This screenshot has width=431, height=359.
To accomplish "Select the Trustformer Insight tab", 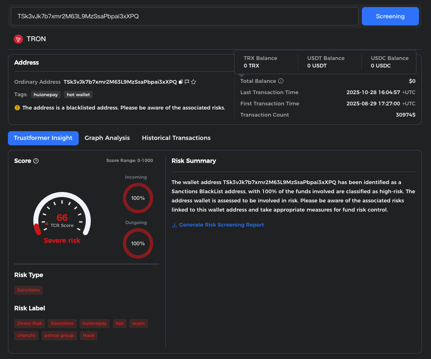I will [x=43, y=138].
